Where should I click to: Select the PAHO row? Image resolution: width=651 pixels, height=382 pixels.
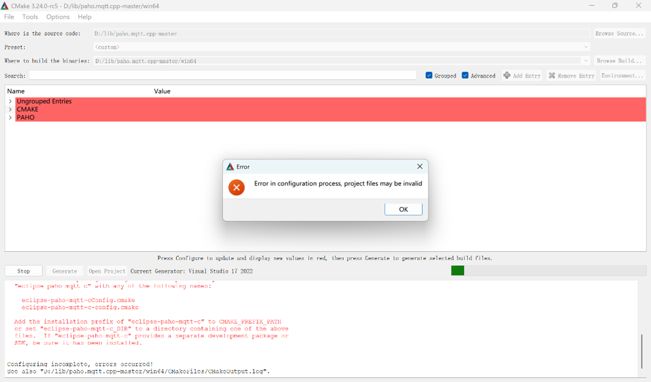pos(330,117)
